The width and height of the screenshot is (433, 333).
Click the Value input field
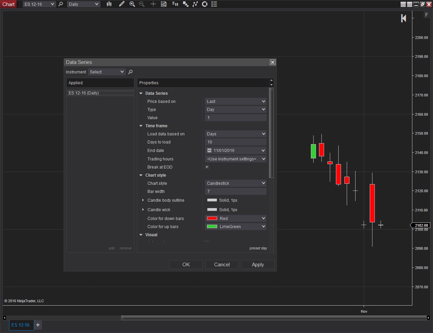click(x=236, y=118)
